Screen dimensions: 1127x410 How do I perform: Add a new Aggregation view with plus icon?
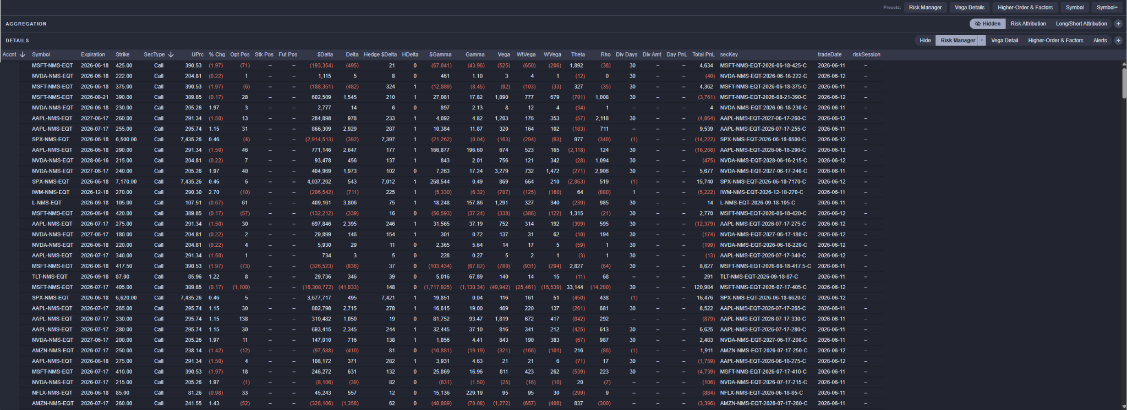click(1118, 24)
